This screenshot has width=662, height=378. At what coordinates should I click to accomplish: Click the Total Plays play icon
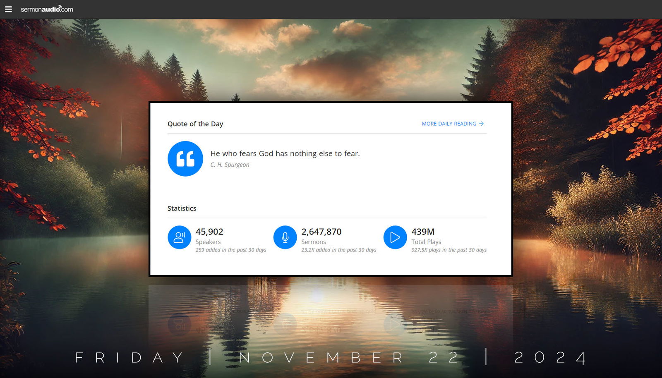395,237
